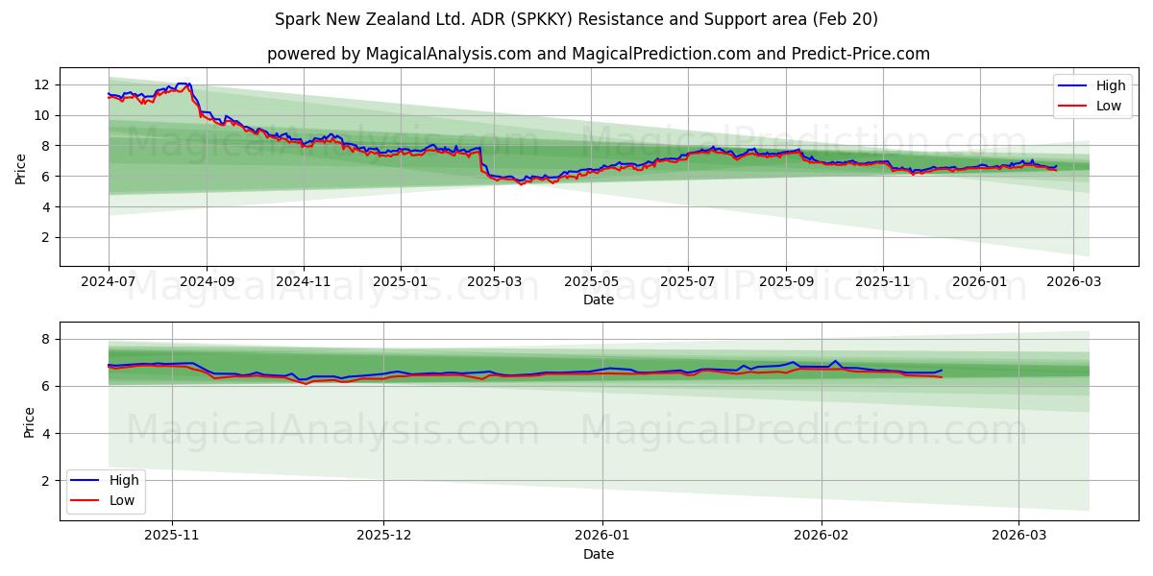Click the 2025-11 tick label on bottom chart
This screenshot has height=576, width=1153.
click(172, 536)
